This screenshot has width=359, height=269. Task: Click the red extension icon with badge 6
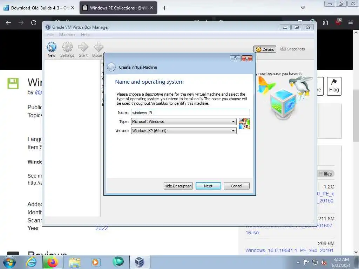coord(338,22)
